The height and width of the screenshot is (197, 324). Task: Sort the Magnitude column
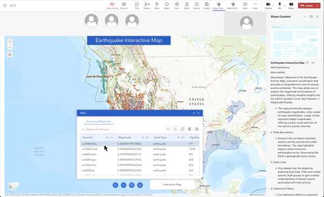pos(143,137)
